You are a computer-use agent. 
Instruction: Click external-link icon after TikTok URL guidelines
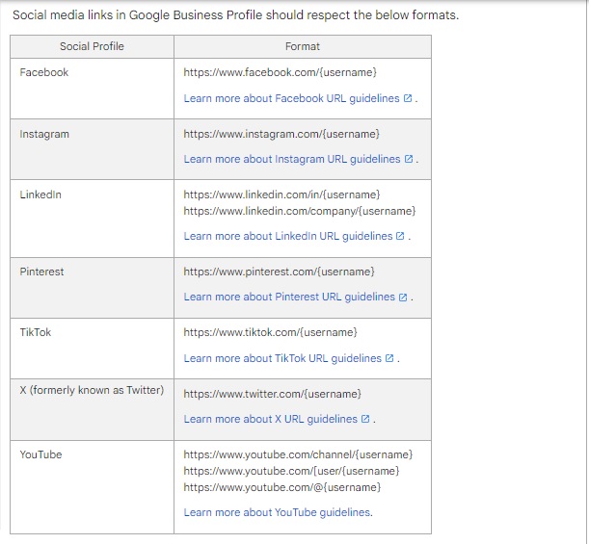389,358
